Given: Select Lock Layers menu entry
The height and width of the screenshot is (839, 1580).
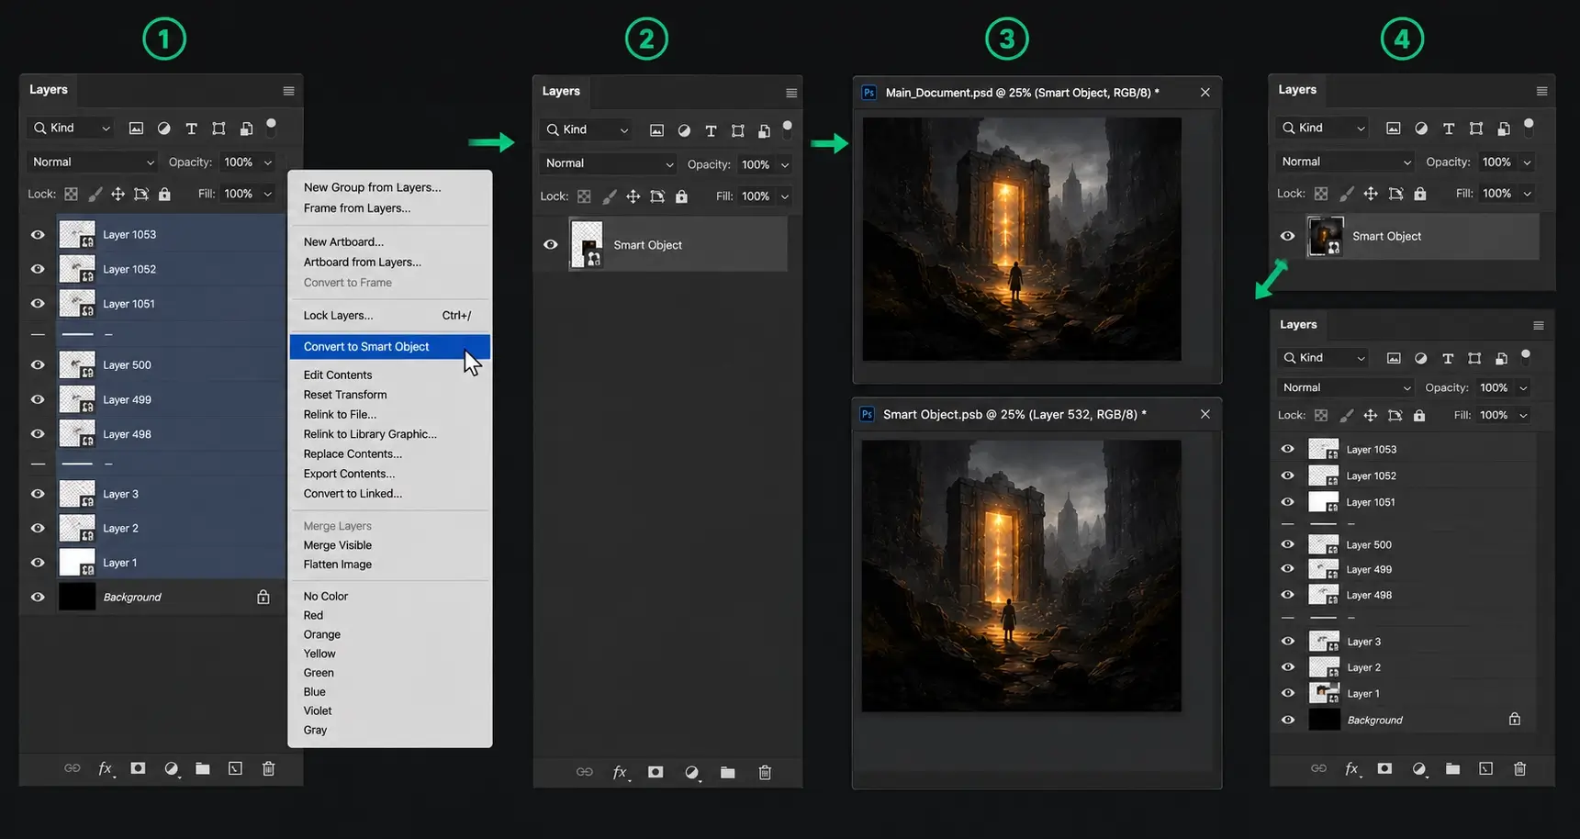Looking at the screenshot, I should [x=389, y=315].
